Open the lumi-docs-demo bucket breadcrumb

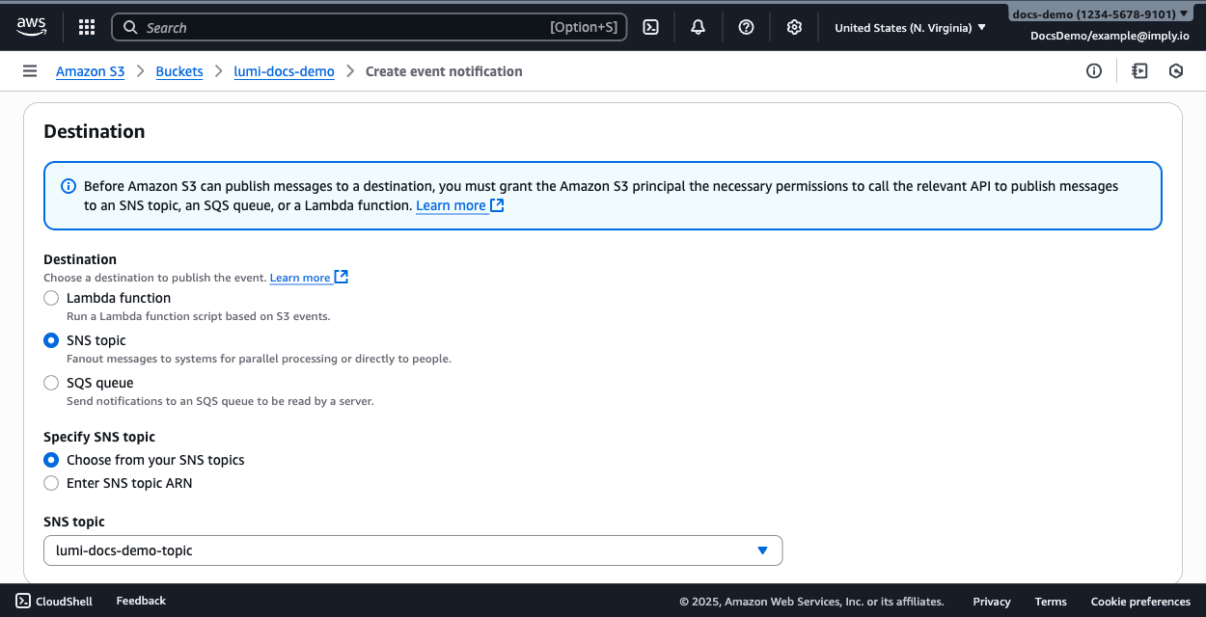click(285, 71)
